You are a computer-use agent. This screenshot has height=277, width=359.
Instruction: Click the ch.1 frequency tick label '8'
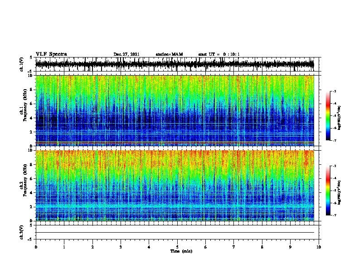(x=31, y=90)
